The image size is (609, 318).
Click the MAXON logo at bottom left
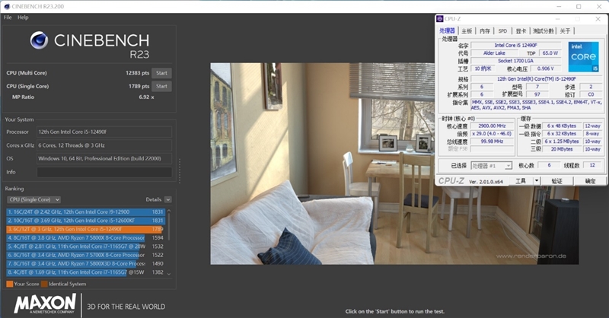pyautogui.click(x=44, y=302)
